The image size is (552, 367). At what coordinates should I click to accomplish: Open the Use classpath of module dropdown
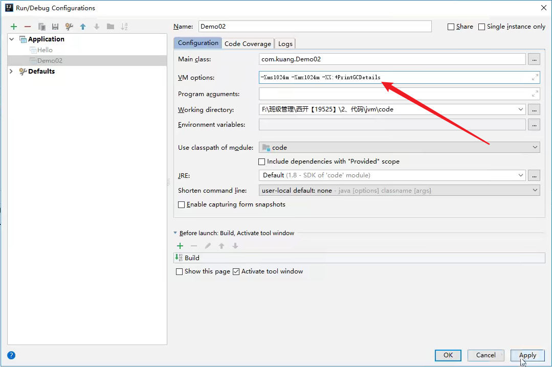coord(535,147)
